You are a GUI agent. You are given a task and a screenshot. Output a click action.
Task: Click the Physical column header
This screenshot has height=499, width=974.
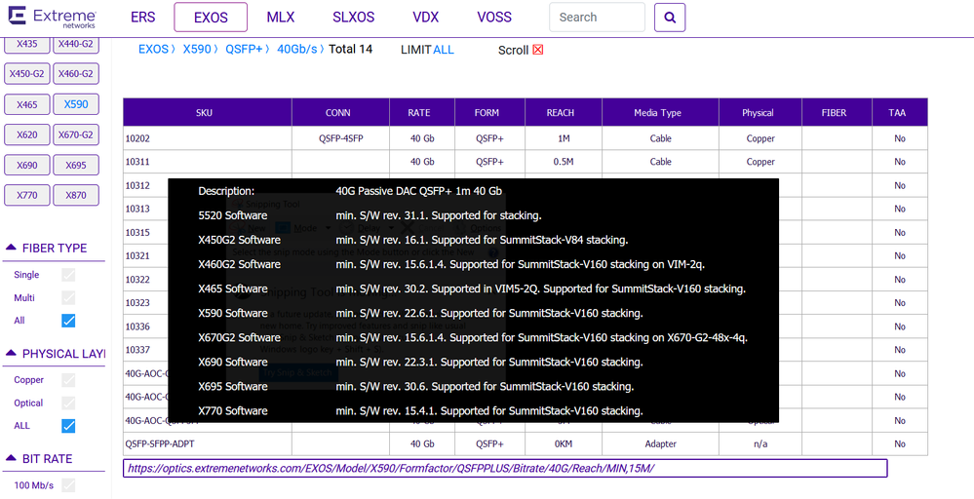[x=760, y=112]
